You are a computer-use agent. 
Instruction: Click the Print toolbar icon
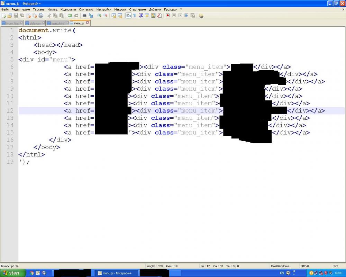[x=41, y=16]
